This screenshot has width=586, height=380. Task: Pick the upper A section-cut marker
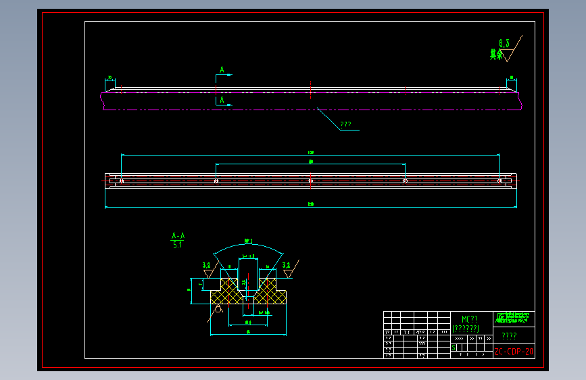pos(222,70)
